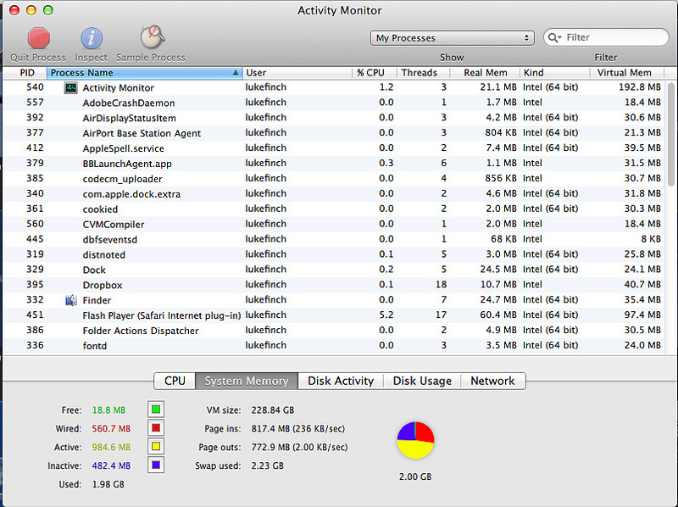
Task: Click the process list vertical scrollbar
Action: [x=670, y=134]
